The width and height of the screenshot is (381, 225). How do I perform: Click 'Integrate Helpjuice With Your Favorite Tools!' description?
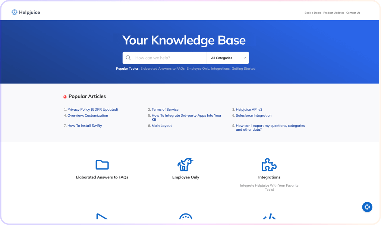point(269,188)
